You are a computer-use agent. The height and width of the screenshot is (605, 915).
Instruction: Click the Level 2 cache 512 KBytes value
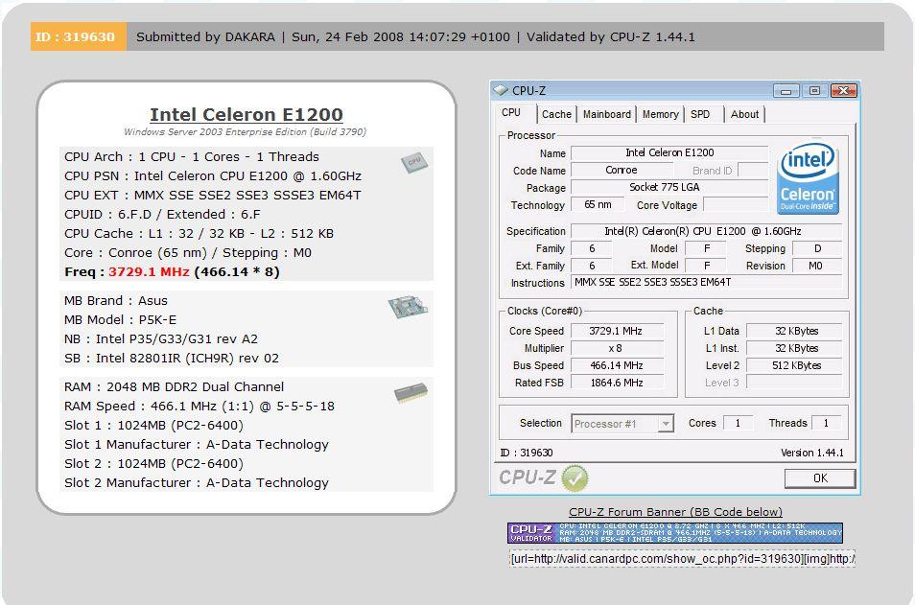(x=794, y=366)
